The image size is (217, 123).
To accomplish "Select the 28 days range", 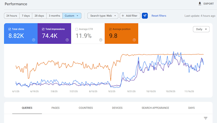I will pyautogui.click(x=39, y=16).
